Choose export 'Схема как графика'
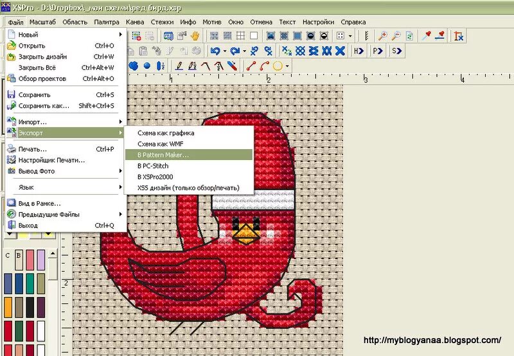Image resolution: width=514 pixels, height=356 pixels. (189, 133)
